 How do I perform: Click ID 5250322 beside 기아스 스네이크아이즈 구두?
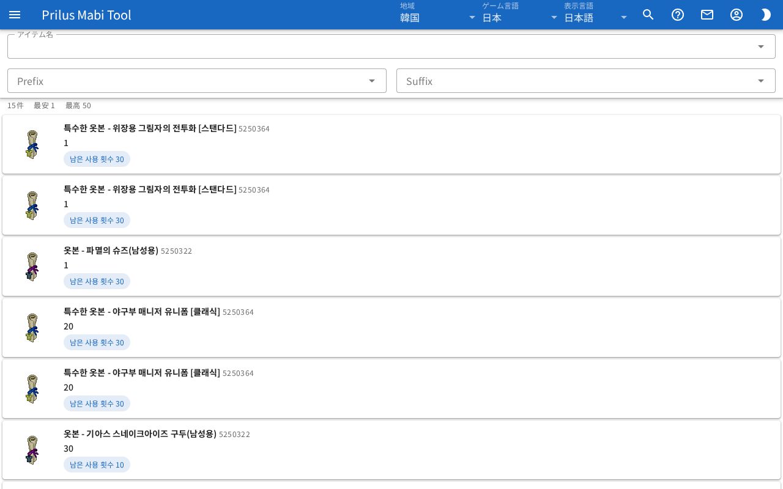pyautogui.click(x=234, y=435)
